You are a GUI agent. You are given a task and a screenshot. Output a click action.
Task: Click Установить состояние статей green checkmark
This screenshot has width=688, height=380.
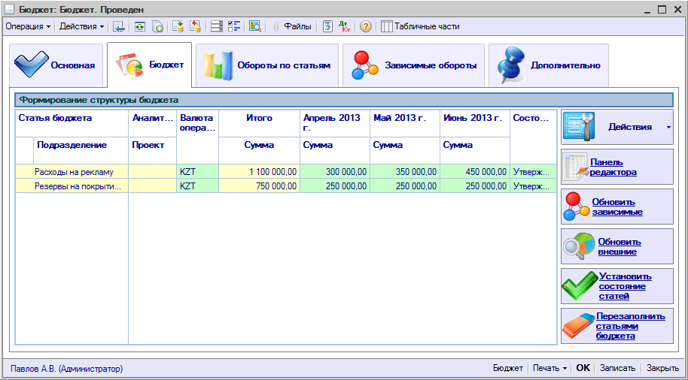pos(616,286)
